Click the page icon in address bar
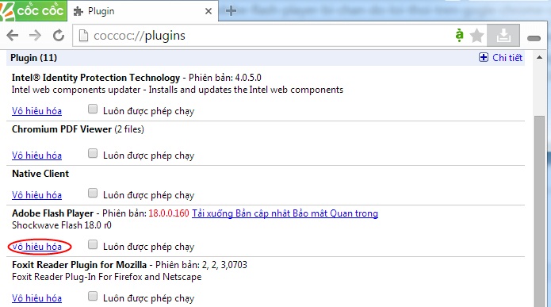 (83, 36)
